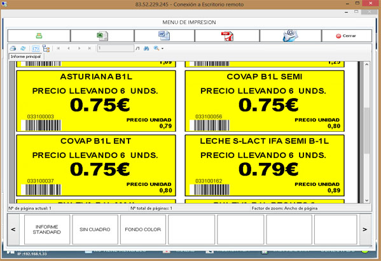This screenshot has width=381, height=261.
Task: Click COVAP B1L ENT label title
Action: [x=96, y=141]
